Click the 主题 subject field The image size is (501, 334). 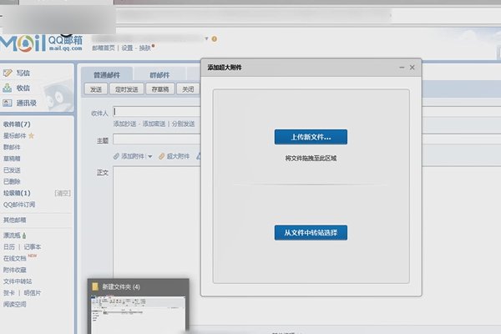(157, 139)
